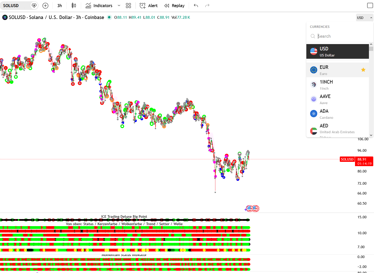Toggle the fullscreen checkbox icon at top right

[370, 6]
